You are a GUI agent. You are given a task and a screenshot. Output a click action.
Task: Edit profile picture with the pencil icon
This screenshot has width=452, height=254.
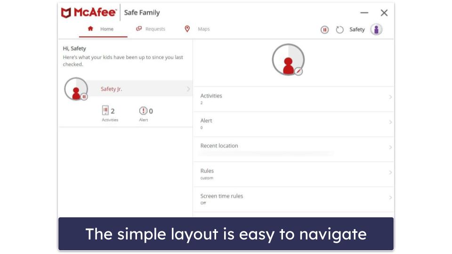pos(299,71)
